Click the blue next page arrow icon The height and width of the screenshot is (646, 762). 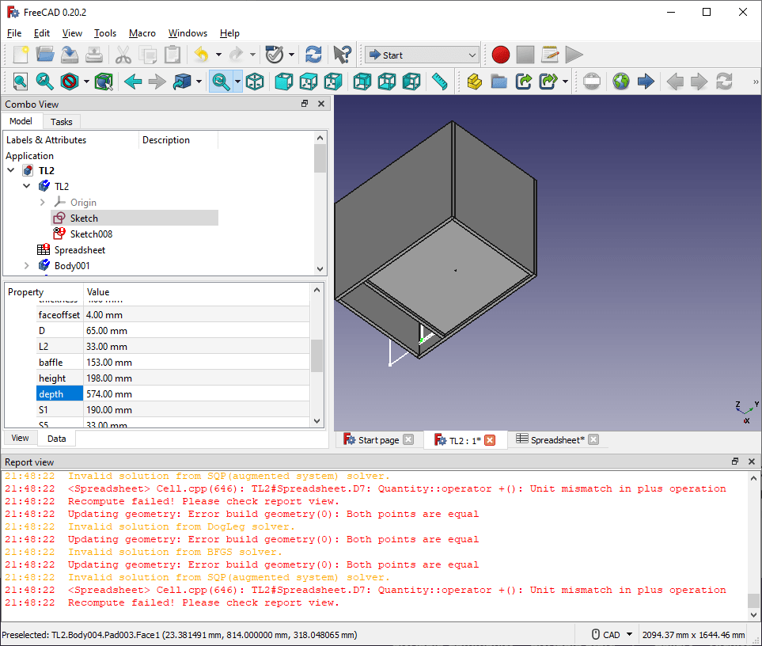click(646, 82)
